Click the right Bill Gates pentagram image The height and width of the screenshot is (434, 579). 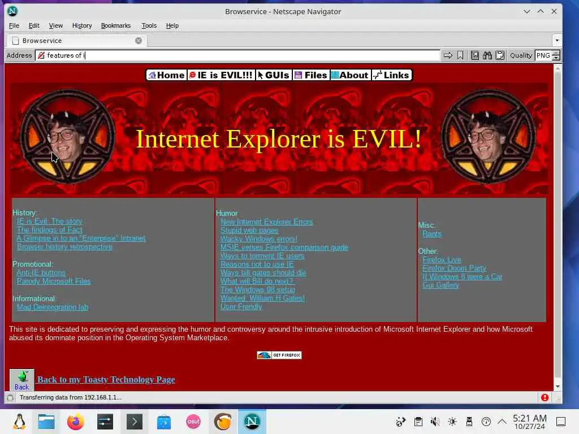pyautogui.click(x=489, y=137)
